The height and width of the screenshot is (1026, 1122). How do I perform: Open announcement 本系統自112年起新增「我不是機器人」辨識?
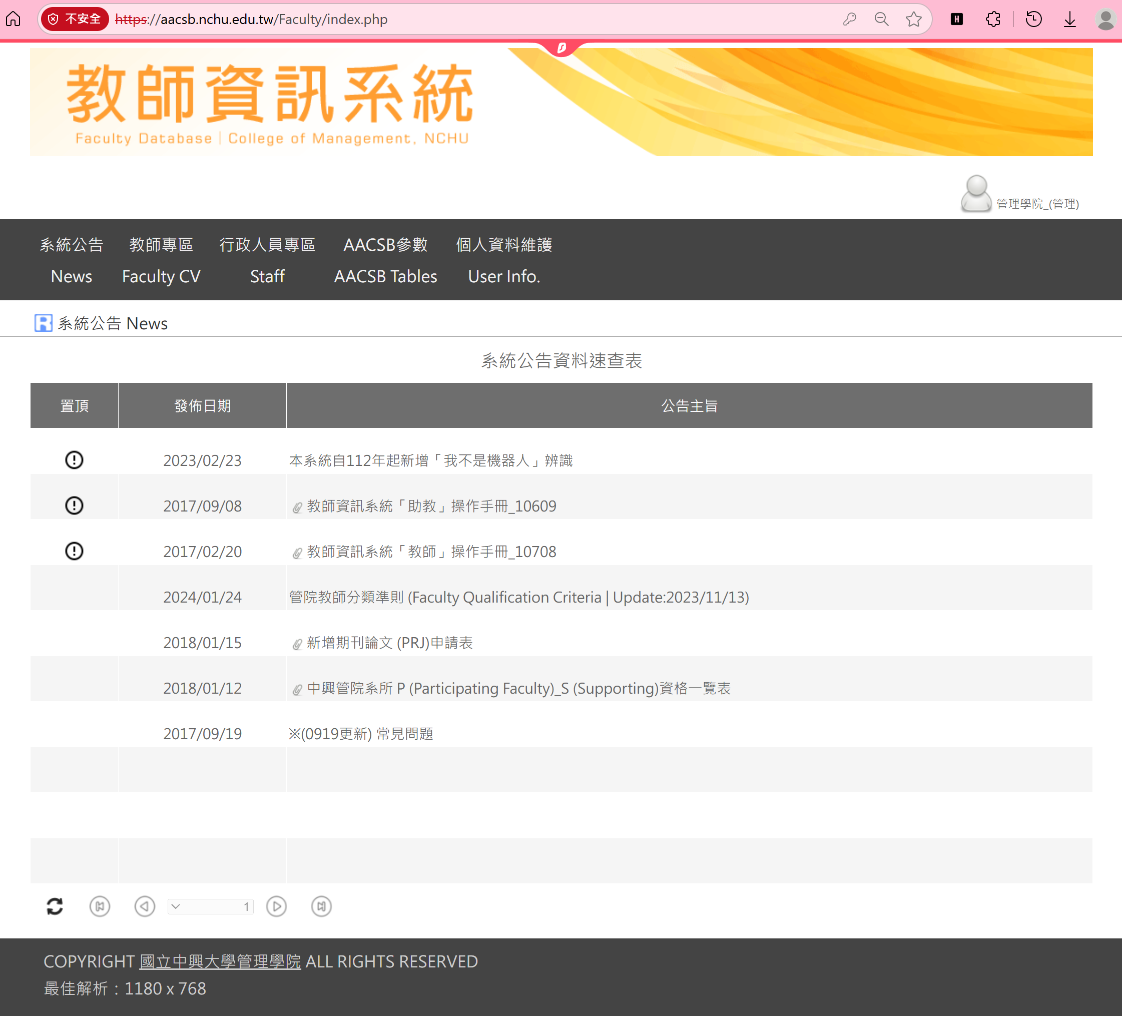click(x=431, y=460)
